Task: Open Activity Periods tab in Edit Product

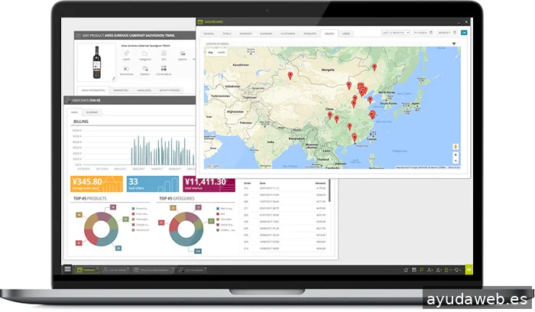Action: point(170,90)
